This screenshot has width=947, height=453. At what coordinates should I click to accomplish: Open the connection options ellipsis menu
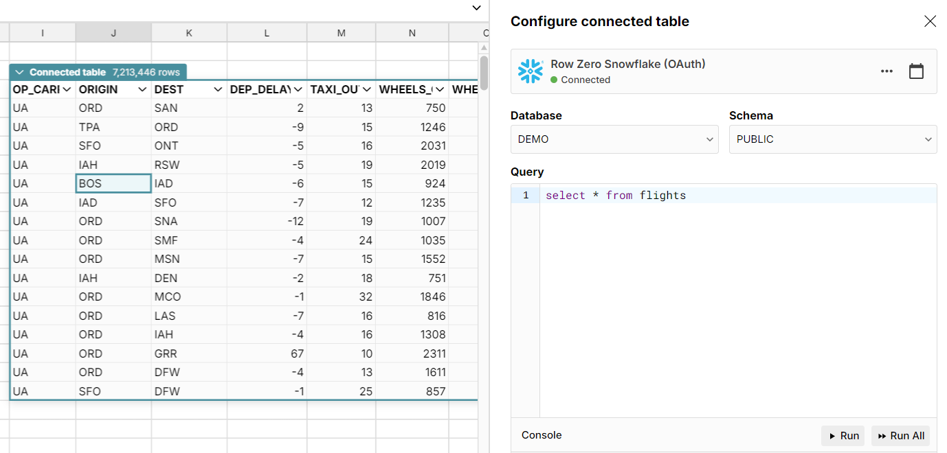886,70
